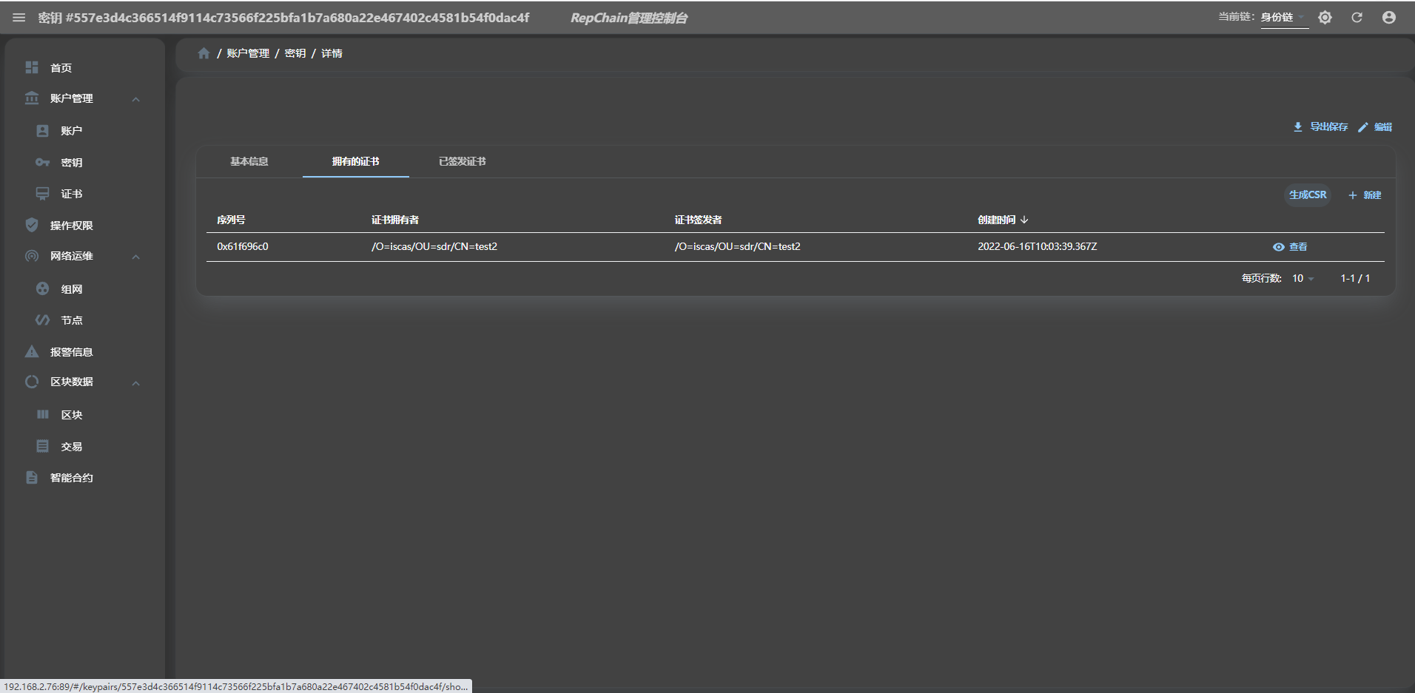This screenshot has height=693, width=1415.
Task: Click the 生成CSR button
Action: pyautogui.click(x=1308, y=195)
